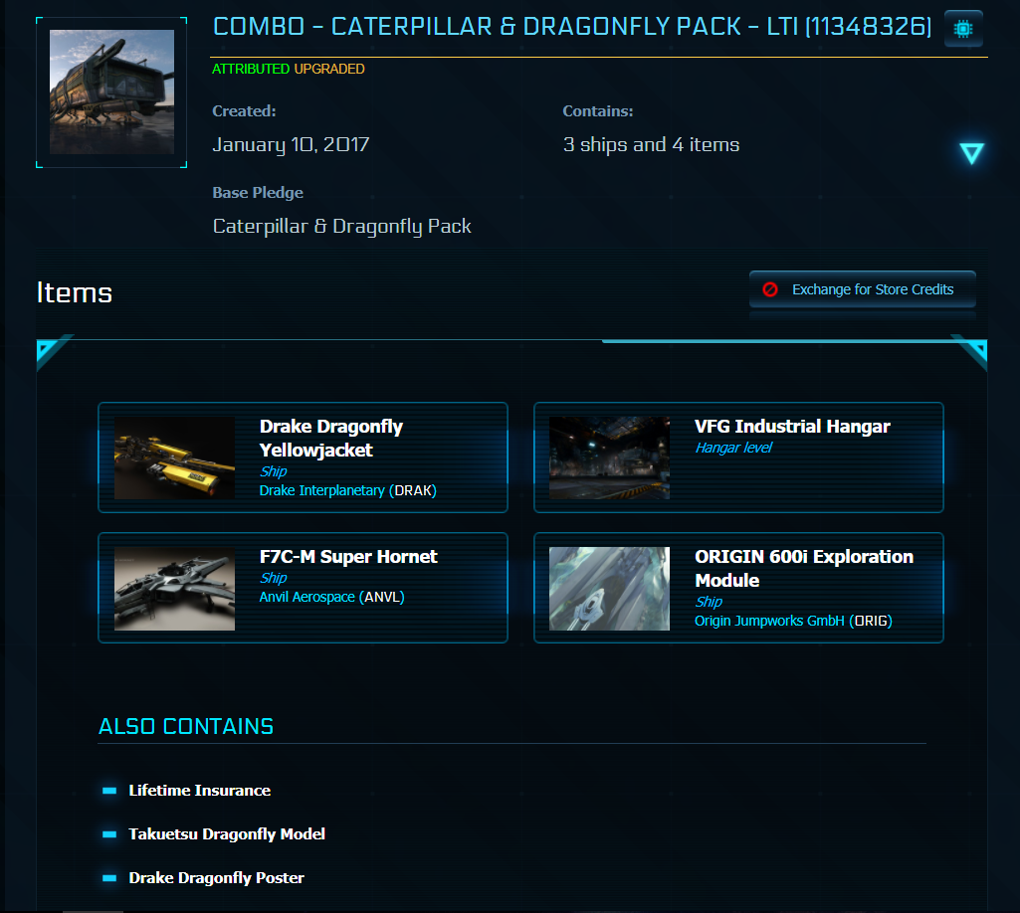Follow the Anvil Aerospace manufacturer link
Image resolution: width=1020 pixels, height=913 pixels.
(306, 597)
